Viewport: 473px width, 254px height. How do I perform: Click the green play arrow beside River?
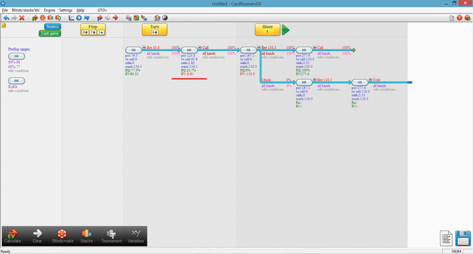(286, 30)
